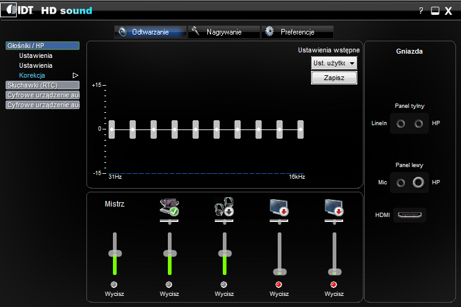Click the HDMI connector icon

pyautogui.click(x=410, y=215)
